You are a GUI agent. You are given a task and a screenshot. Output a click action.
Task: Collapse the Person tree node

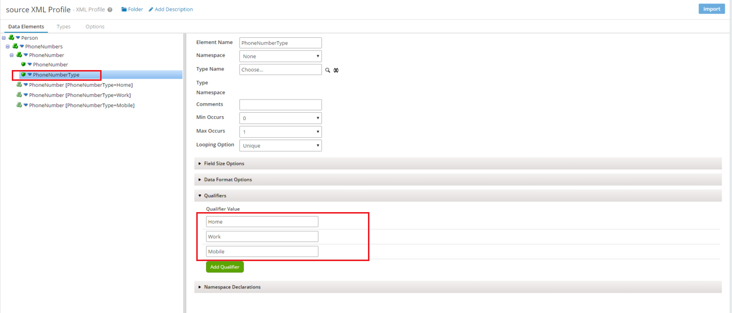click(4, 38)
